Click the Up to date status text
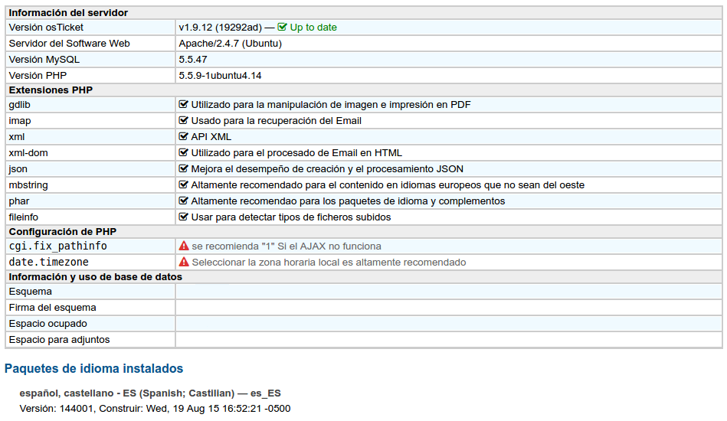The image size is (727, 421). pos(313,28)
